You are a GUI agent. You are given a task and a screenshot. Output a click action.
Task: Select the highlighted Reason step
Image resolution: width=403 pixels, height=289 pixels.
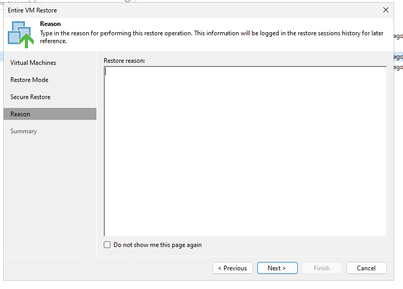pos(50,114)
